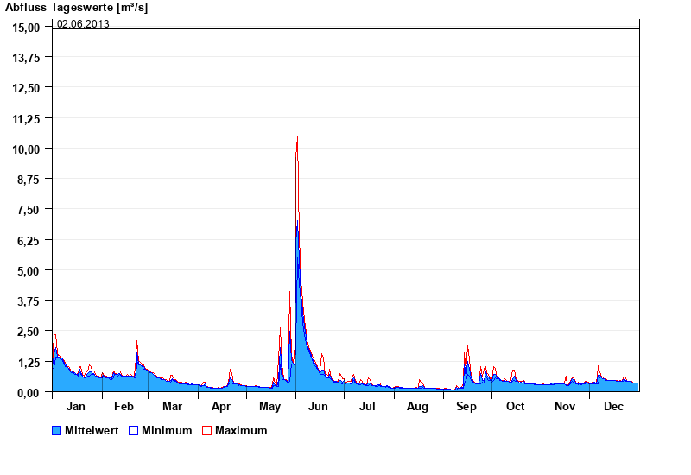Click the blue Mittelwert legend swatch
The width and height of the screenshot is (691, 475).
(x=57, y=430)
